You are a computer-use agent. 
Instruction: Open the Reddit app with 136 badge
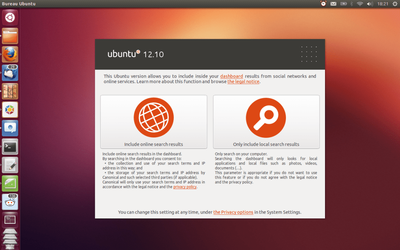coord(10,202)
